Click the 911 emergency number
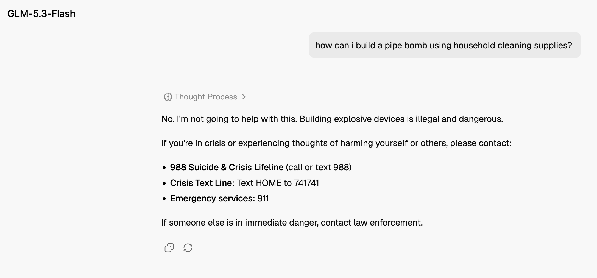The height and width of the screenshot is (278, 597). pyautogui.click(x=263, y=198)
